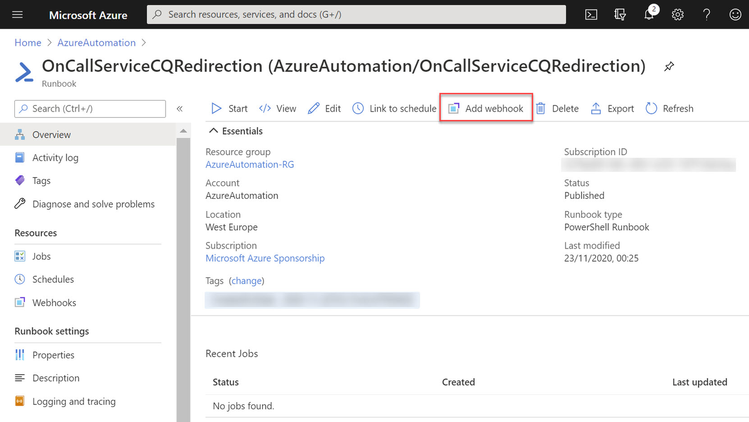Link the runbook to a schedule
Screen dimensions: 749x422
point(394,109)
